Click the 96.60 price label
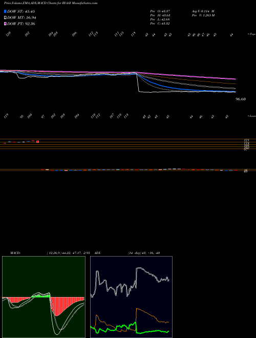The image size is (256, 338). click(241, 99)
